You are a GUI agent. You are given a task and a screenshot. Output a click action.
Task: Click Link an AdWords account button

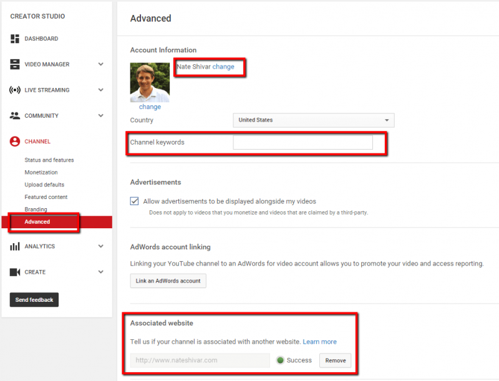(168, 281)
